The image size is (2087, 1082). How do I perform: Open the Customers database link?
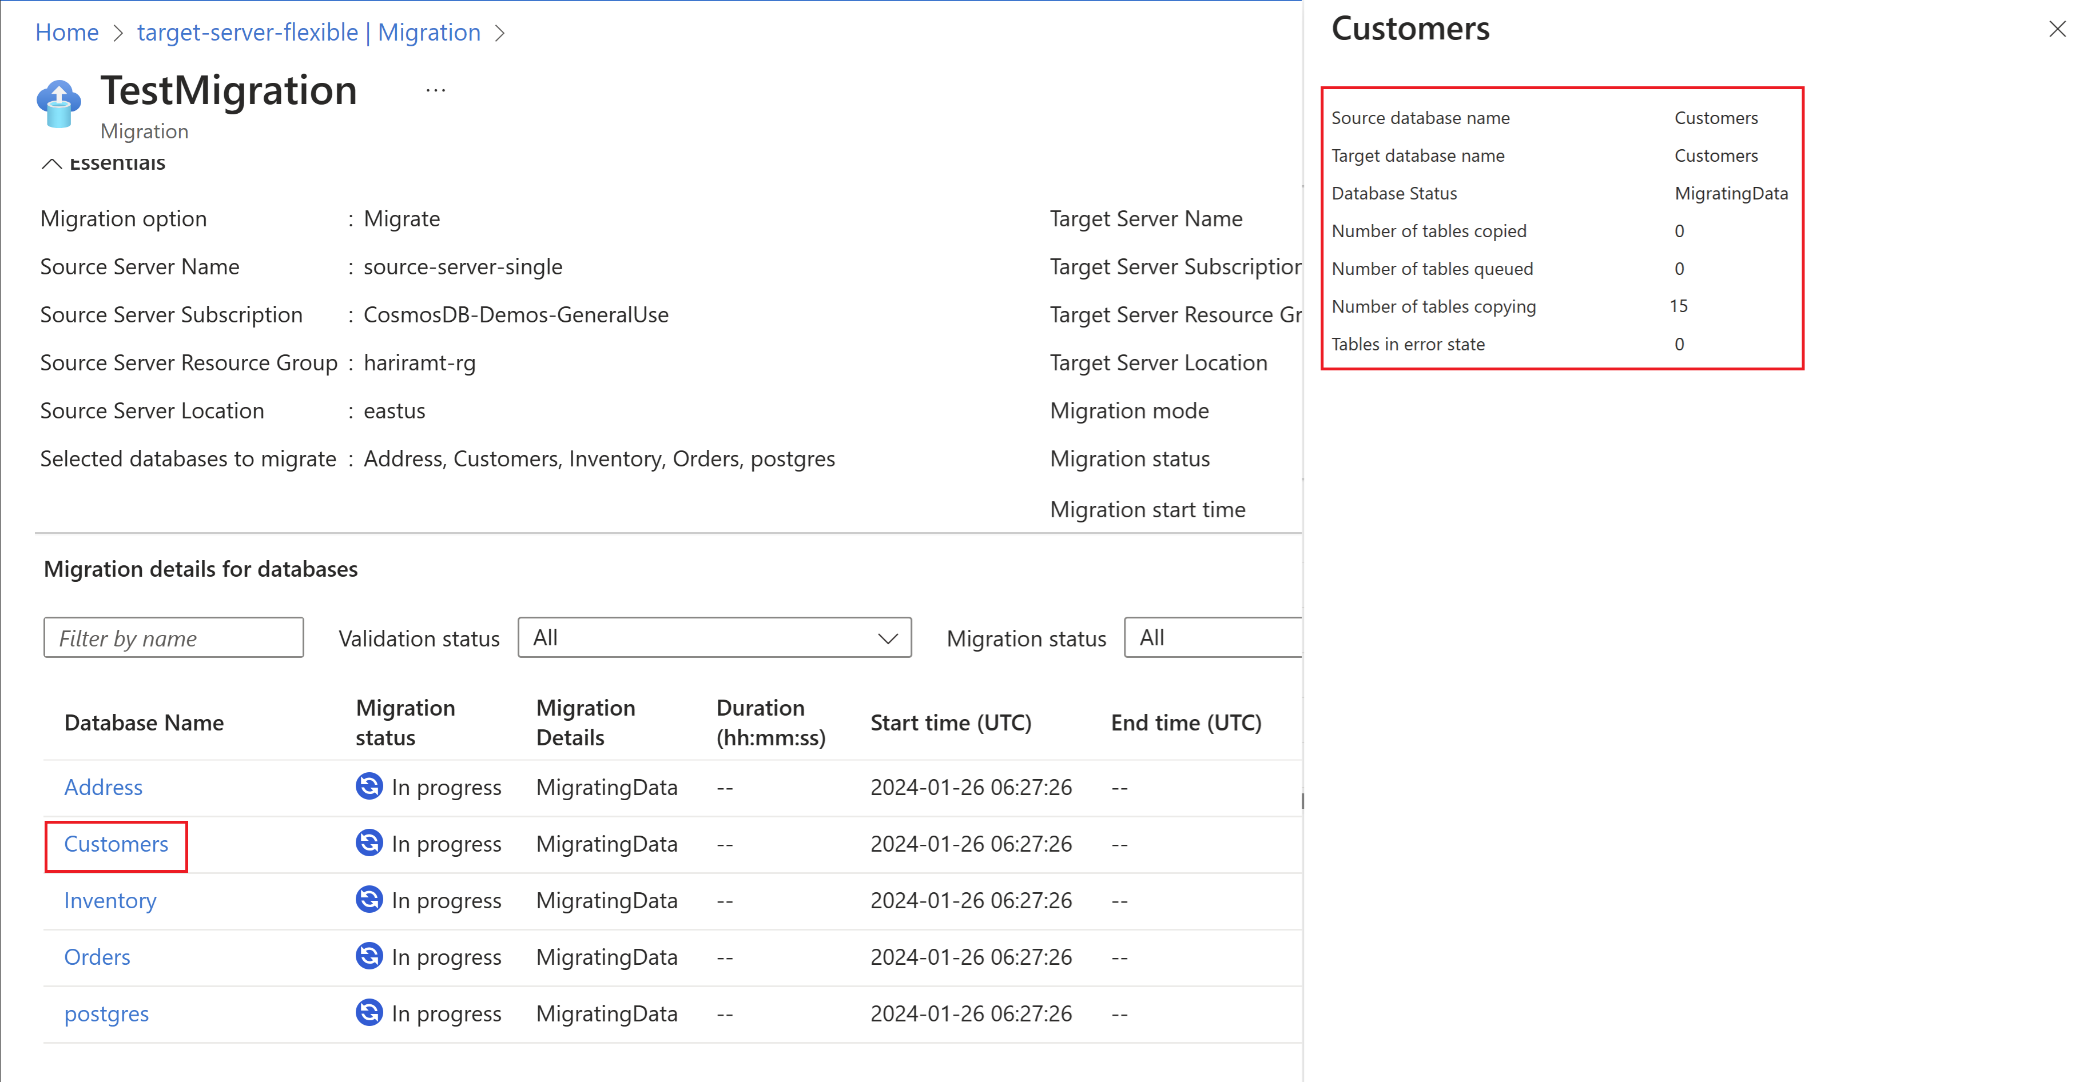pos(116,844)
